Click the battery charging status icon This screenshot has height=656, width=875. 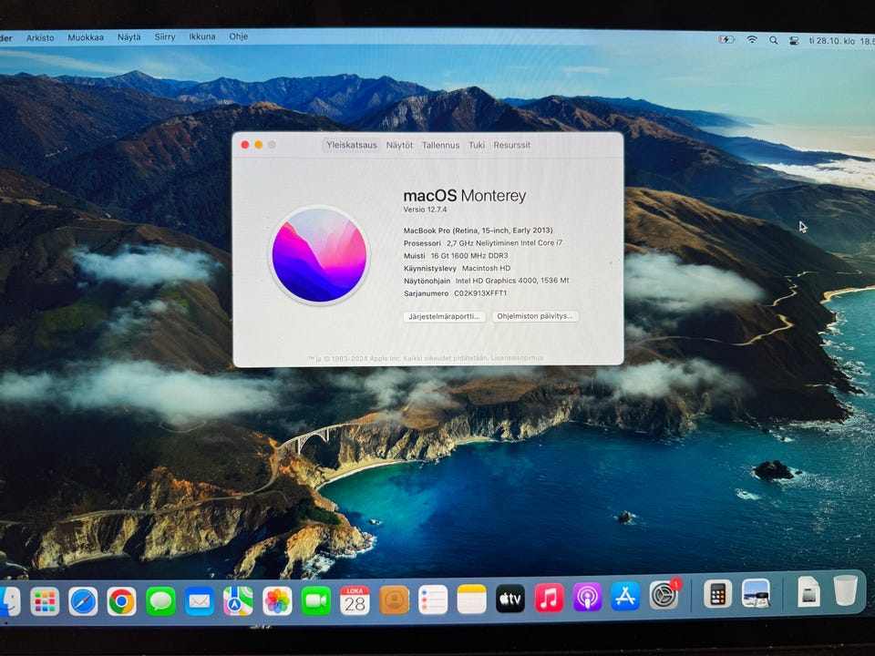[x=726, y=39]
